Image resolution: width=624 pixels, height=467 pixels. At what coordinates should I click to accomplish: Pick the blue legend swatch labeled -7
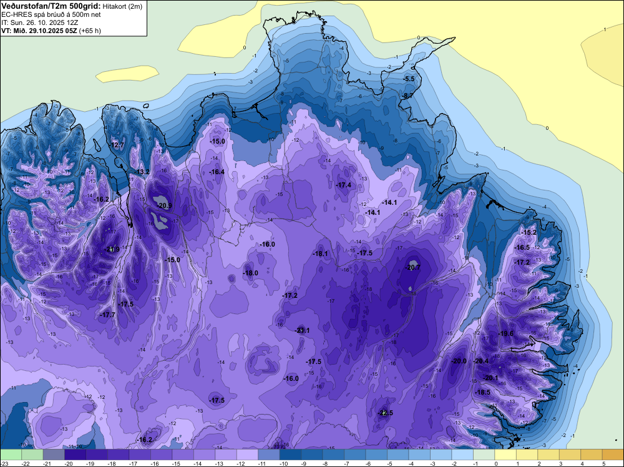[354, 455]
